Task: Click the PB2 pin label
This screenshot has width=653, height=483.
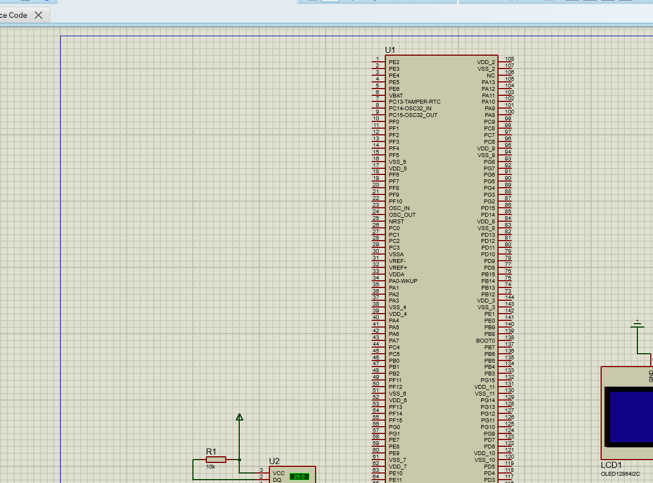Action: (394, 374)
